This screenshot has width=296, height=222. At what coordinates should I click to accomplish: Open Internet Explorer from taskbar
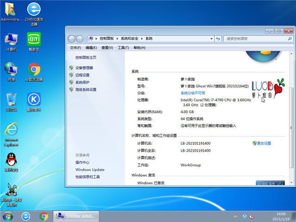26,216
